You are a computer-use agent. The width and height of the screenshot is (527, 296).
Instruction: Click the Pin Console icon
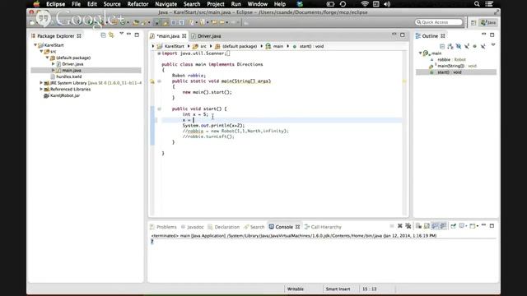click(454, 226)
